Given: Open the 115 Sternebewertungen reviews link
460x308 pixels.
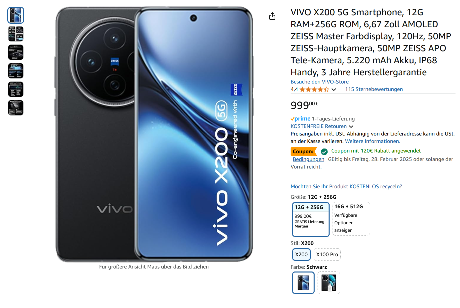Looking at the screenshot, I should (374, 89).
